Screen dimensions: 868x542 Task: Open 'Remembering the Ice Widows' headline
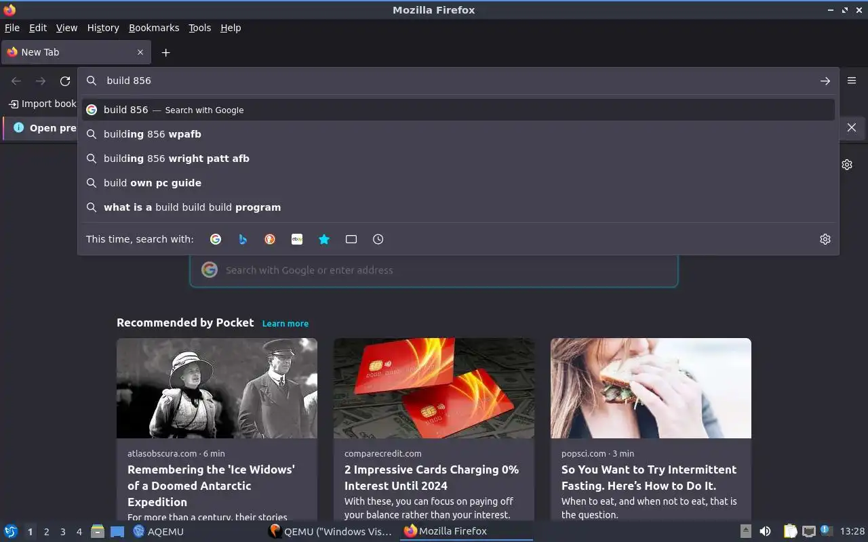pos(211,486)
